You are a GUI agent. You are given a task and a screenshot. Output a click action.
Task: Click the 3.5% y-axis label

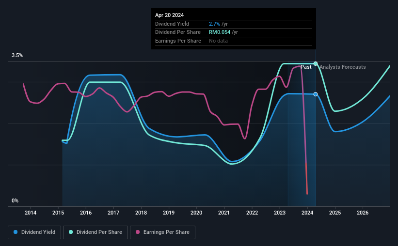coord(17,55)
